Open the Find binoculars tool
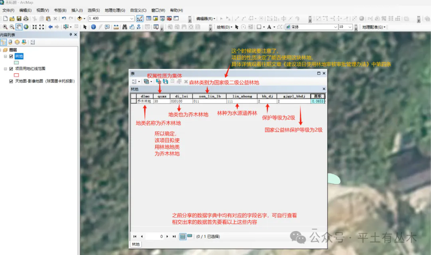Viewport: 431px width, 255px height. 125,27
